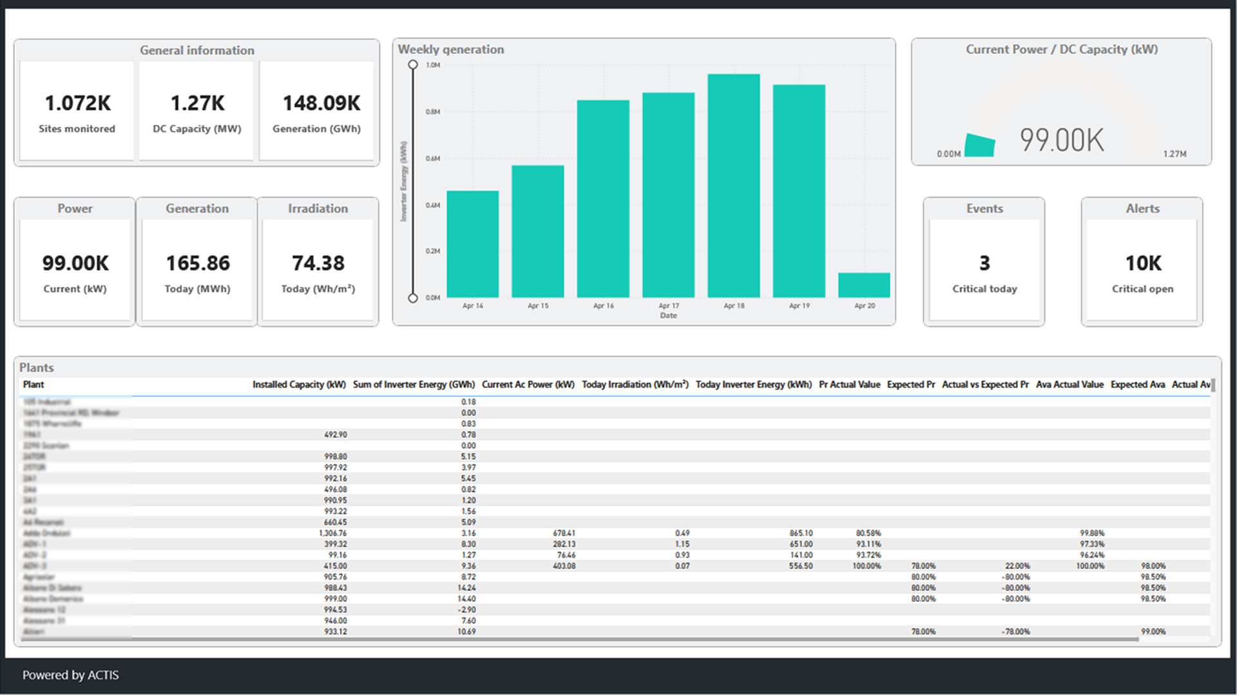Screen dimensions: 1237x696
Task: Click the teal gauge fill segment
Action: click(x=980, y=145)
